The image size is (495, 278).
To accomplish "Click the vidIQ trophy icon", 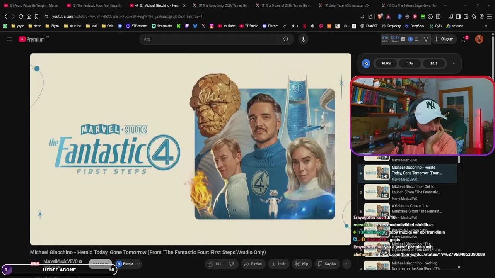I will tap(426, 39).
